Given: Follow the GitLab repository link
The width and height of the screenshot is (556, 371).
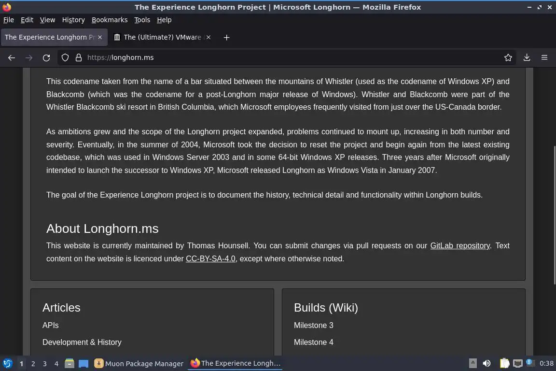Looking at the screenshot, I should click(460, 246).
